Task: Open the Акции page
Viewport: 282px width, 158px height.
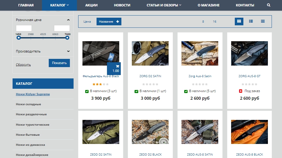Action: (x=91, y=5)
